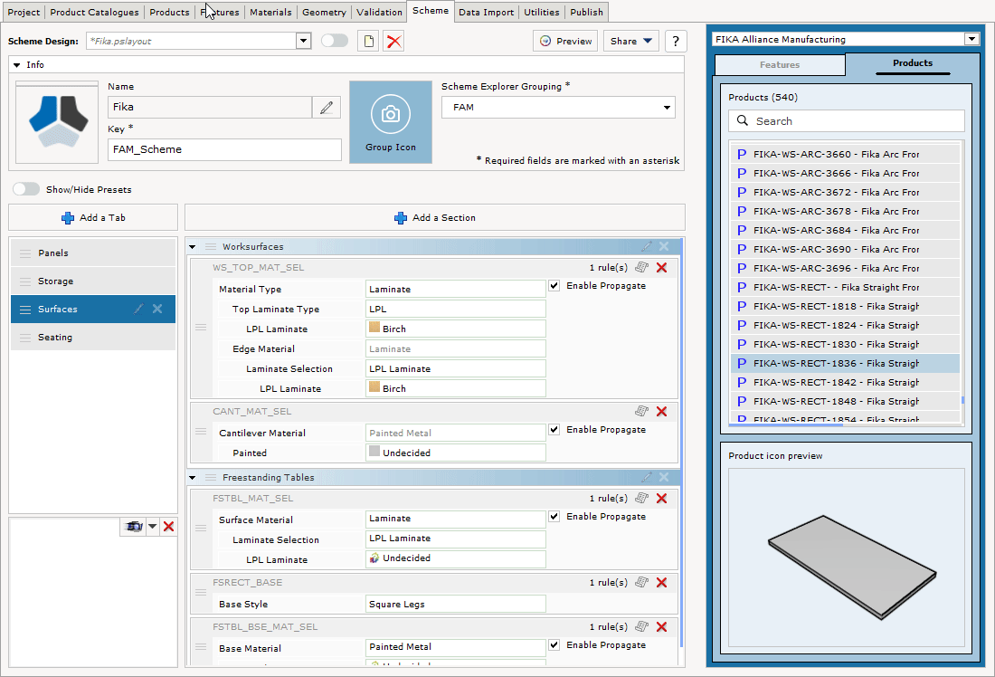The width and height of the screenshot is (995, 677).
Task: Open rules editor for FSTBL_BSE_MAT_SEL
Action: 641,627
